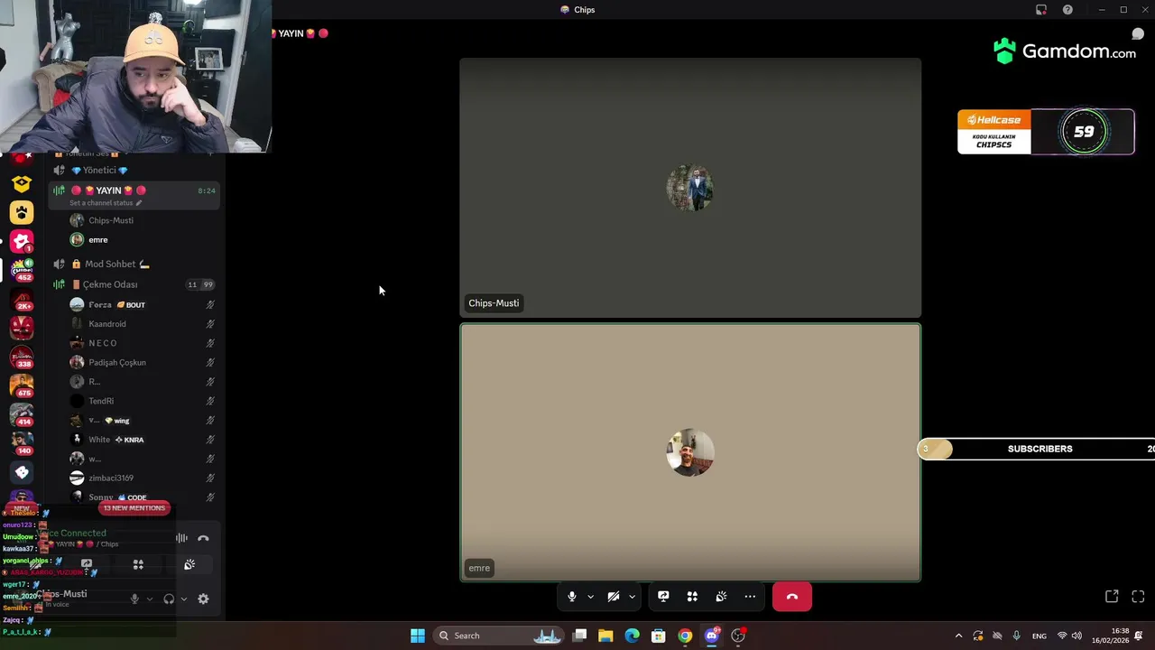
Task: Open File Explorer from taskbar
Action: coord(605,636)
